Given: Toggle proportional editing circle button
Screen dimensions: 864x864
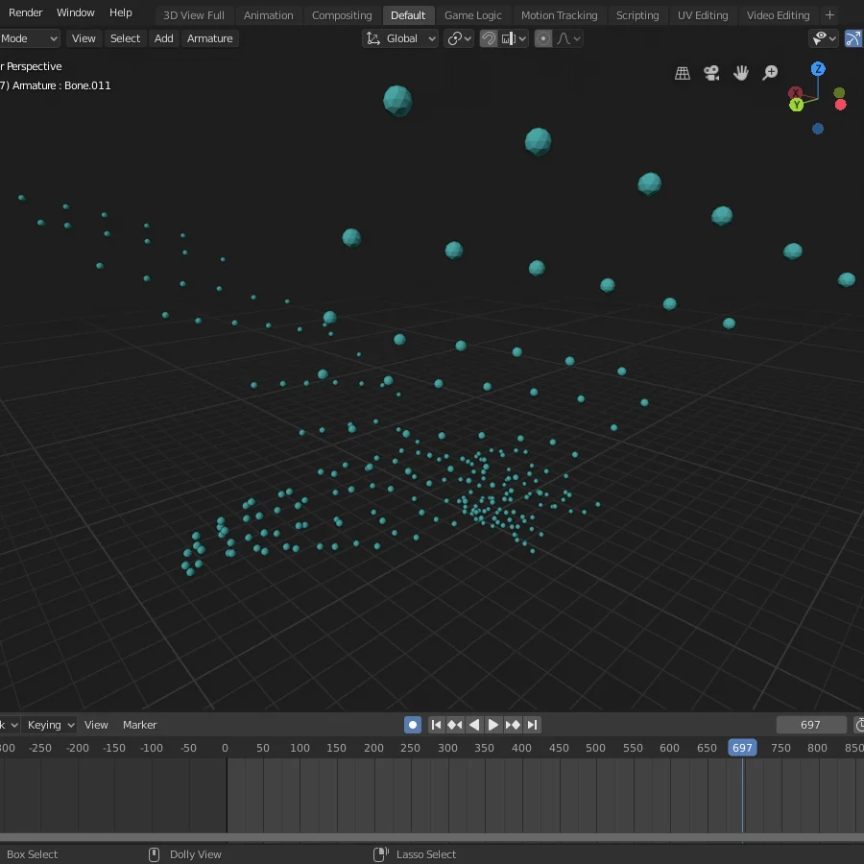Looking at the screenshot, I should click(x=542, y=38).
